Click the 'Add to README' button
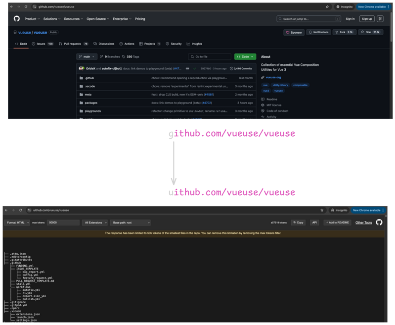Viewport: 395px width, 325px height. 337,222
